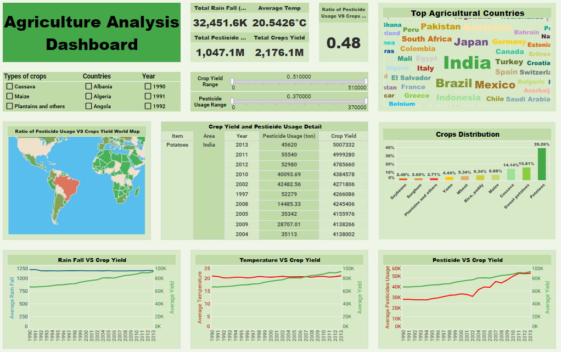This screenshot has height=352, width=561.
Task: Filter by year 1990 checkbox
Action: (148, 86)
